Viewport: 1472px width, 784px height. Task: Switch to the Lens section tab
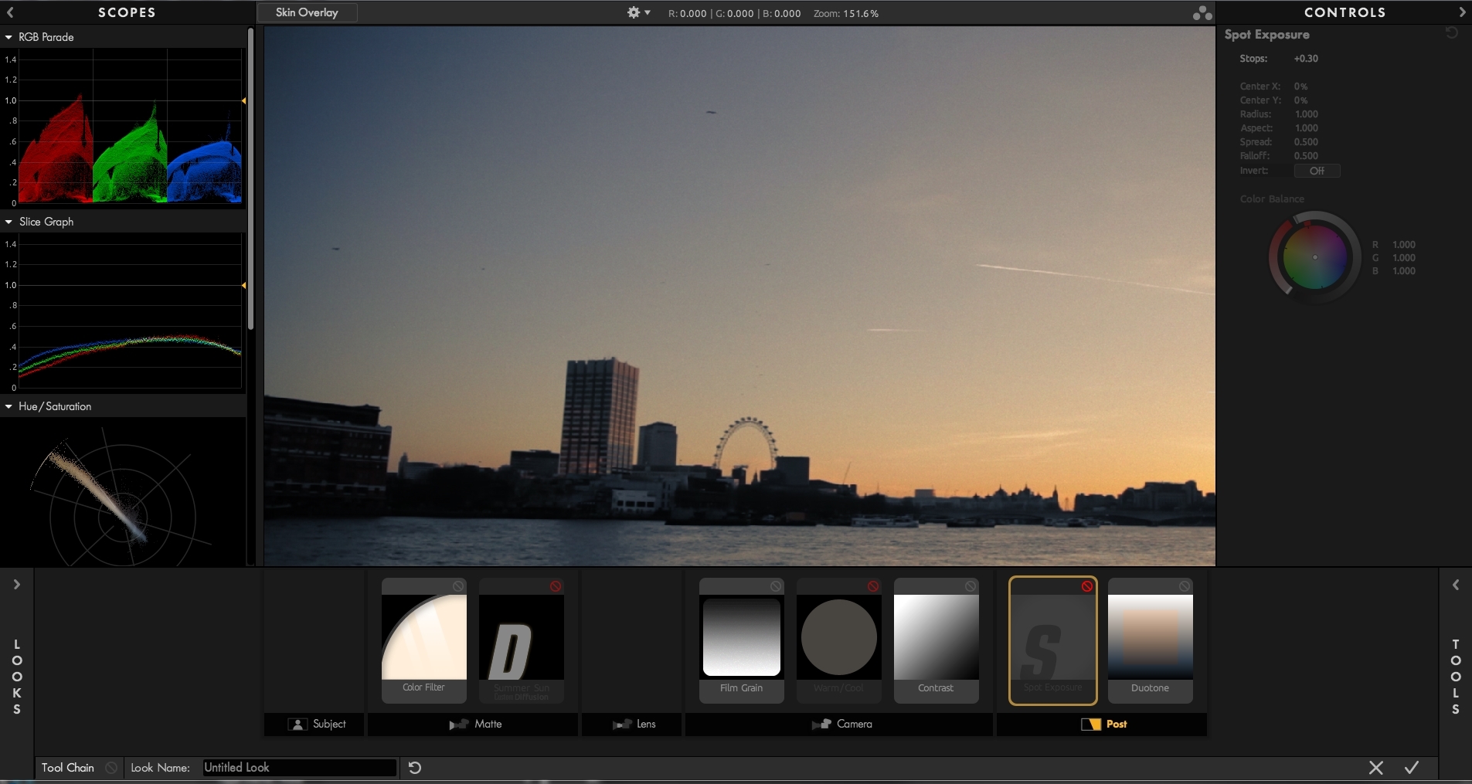pyautogui.click(x=632, y=724)
